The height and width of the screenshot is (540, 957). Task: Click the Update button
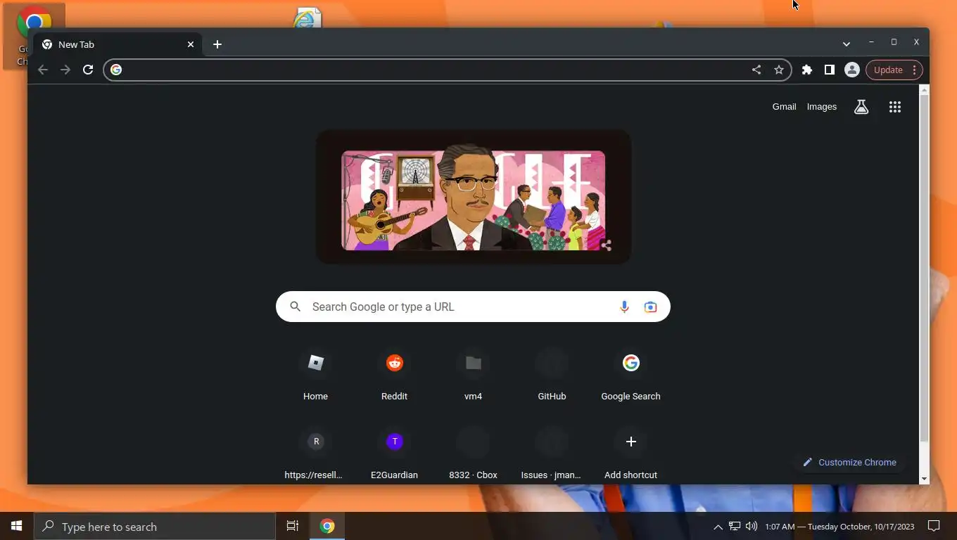tap(888, 70)
